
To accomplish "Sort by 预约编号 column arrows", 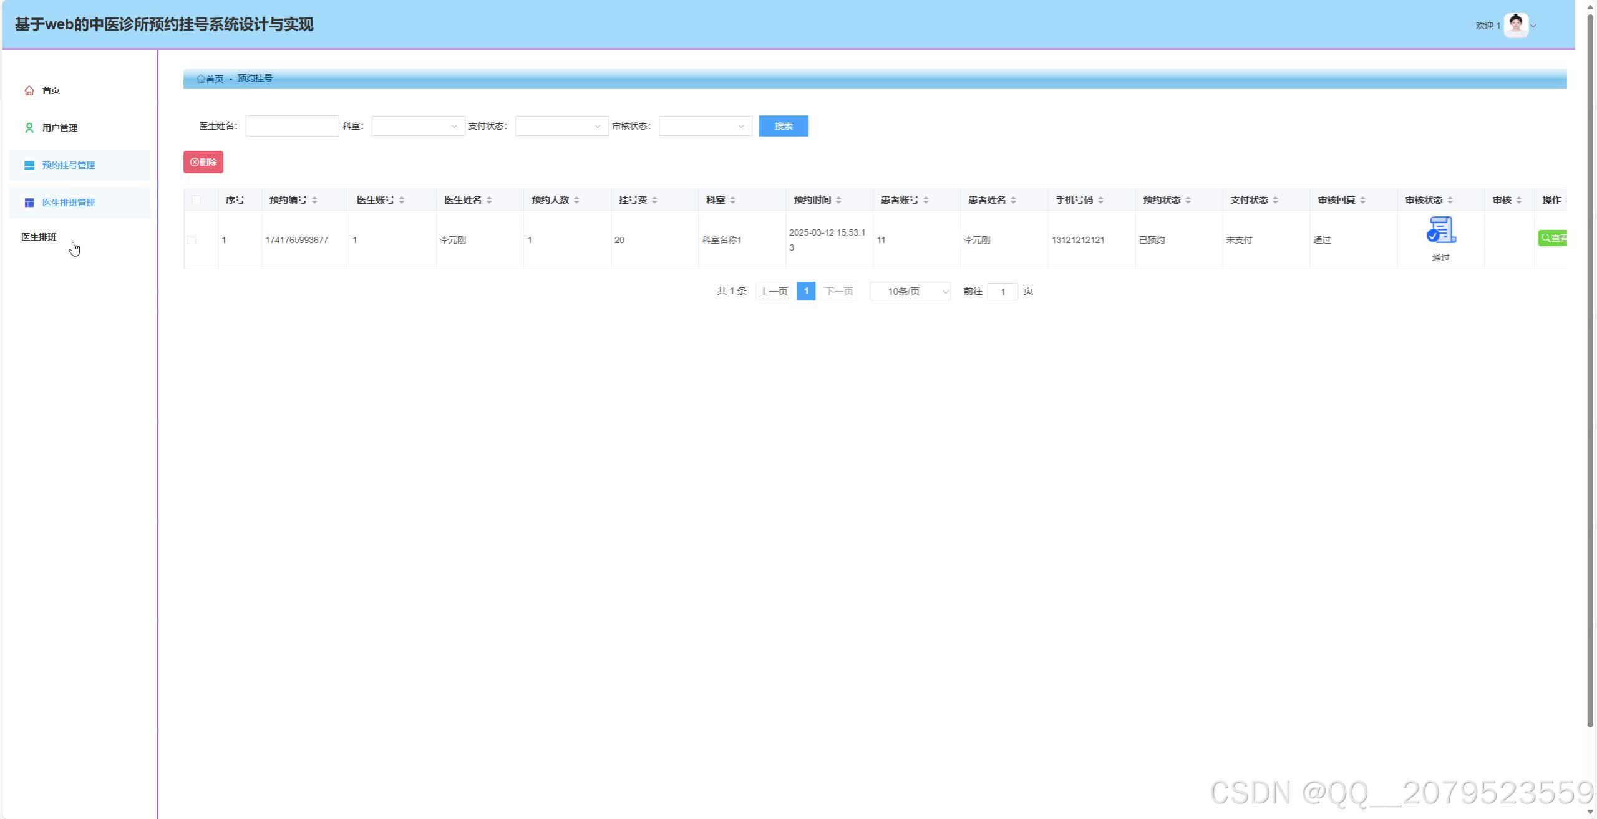I will pos(314,200).
